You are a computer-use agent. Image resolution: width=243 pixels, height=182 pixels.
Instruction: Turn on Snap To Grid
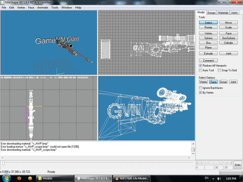click(219, 70)
